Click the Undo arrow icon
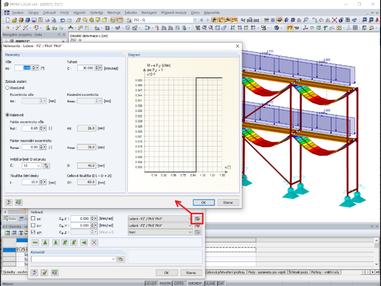Screen dimensions: 381x286 (x=63, y=20)
